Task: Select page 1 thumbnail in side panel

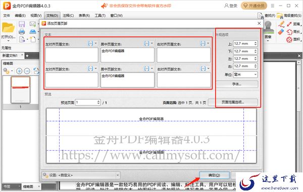Action: 21,90
